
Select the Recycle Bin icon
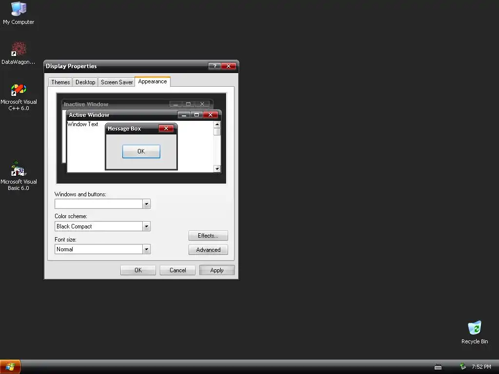tap(475, 332)
